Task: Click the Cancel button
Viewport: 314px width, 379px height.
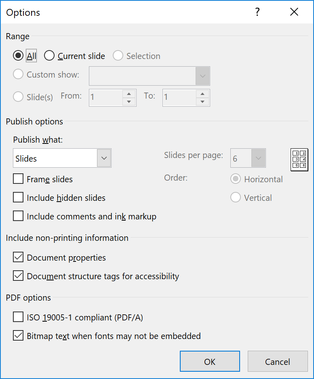Action: (x=277, y=362)
